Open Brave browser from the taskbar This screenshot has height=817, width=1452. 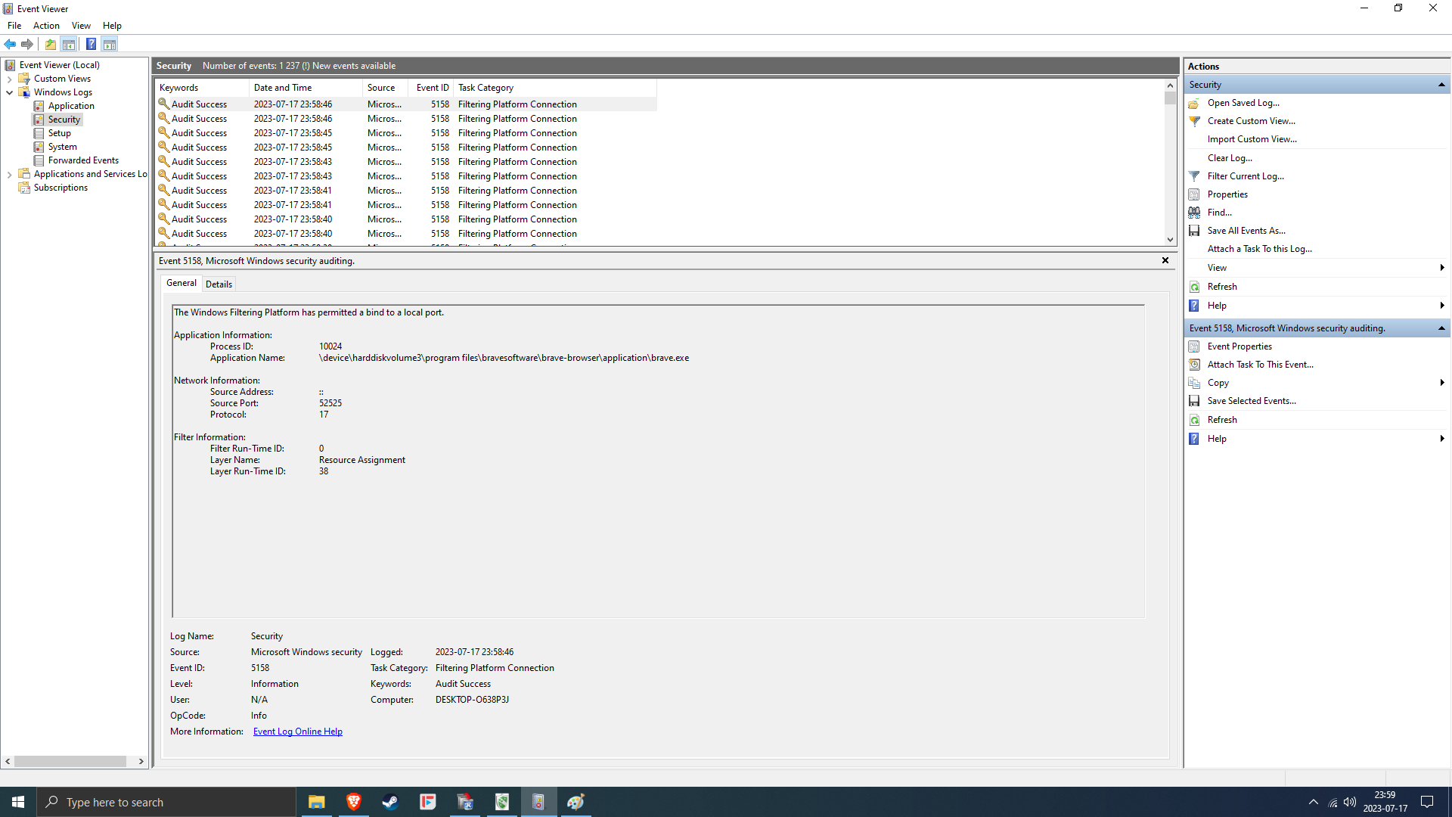tap(353, 802)
